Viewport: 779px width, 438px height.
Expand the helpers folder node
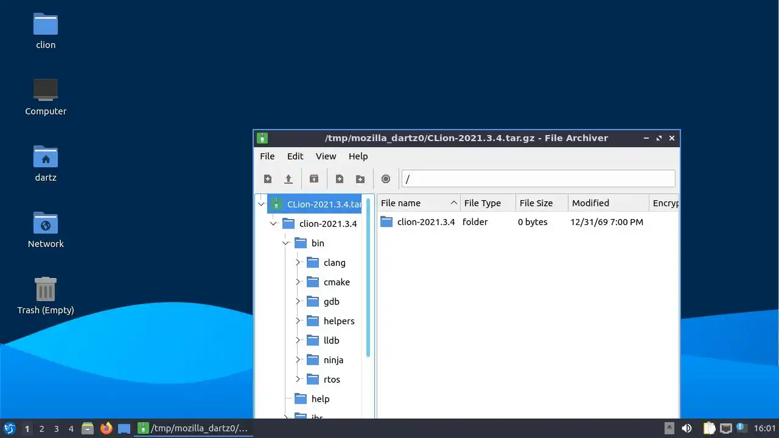pyautogui.click(x=298, y=321)
